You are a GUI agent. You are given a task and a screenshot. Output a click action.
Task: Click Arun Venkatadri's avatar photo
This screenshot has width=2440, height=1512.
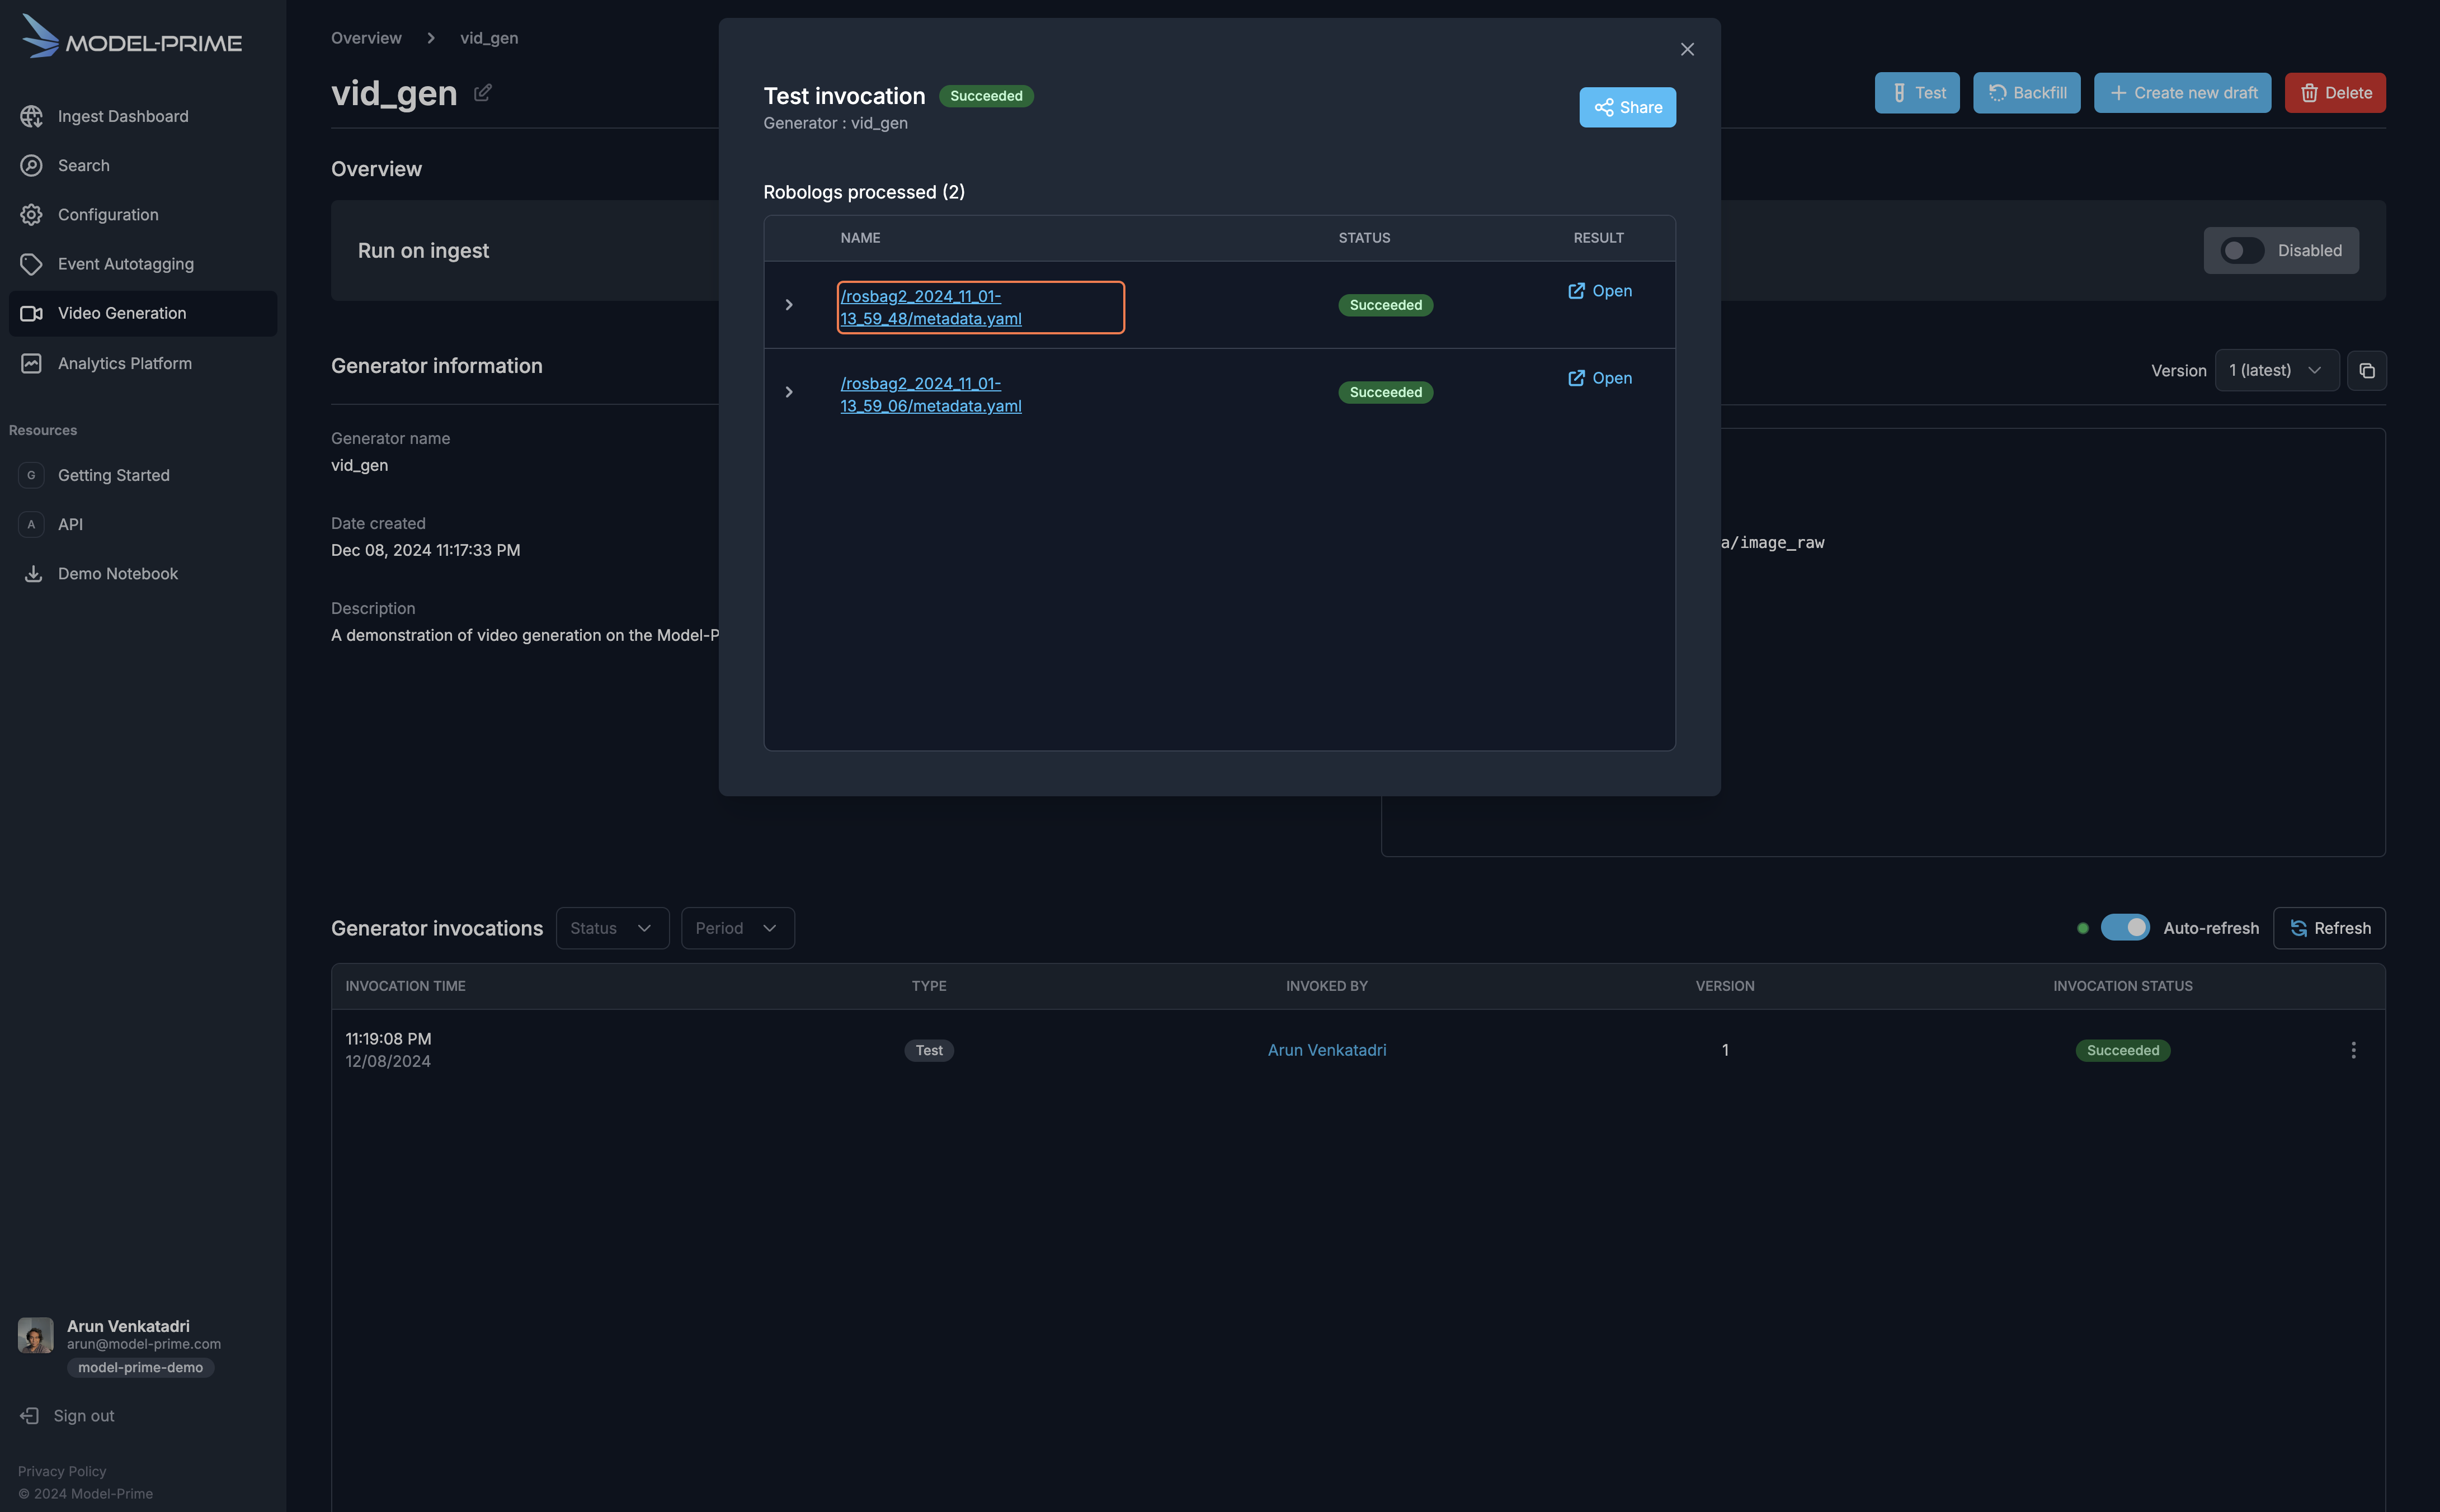(x=36, y=1335)
